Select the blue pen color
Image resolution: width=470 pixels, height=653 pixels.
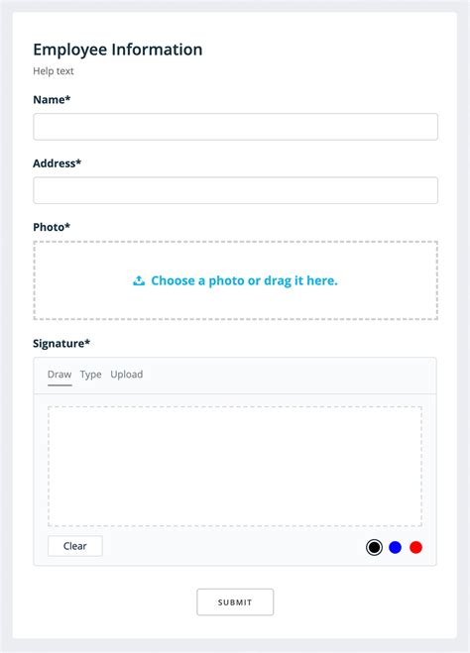(395, 547)
